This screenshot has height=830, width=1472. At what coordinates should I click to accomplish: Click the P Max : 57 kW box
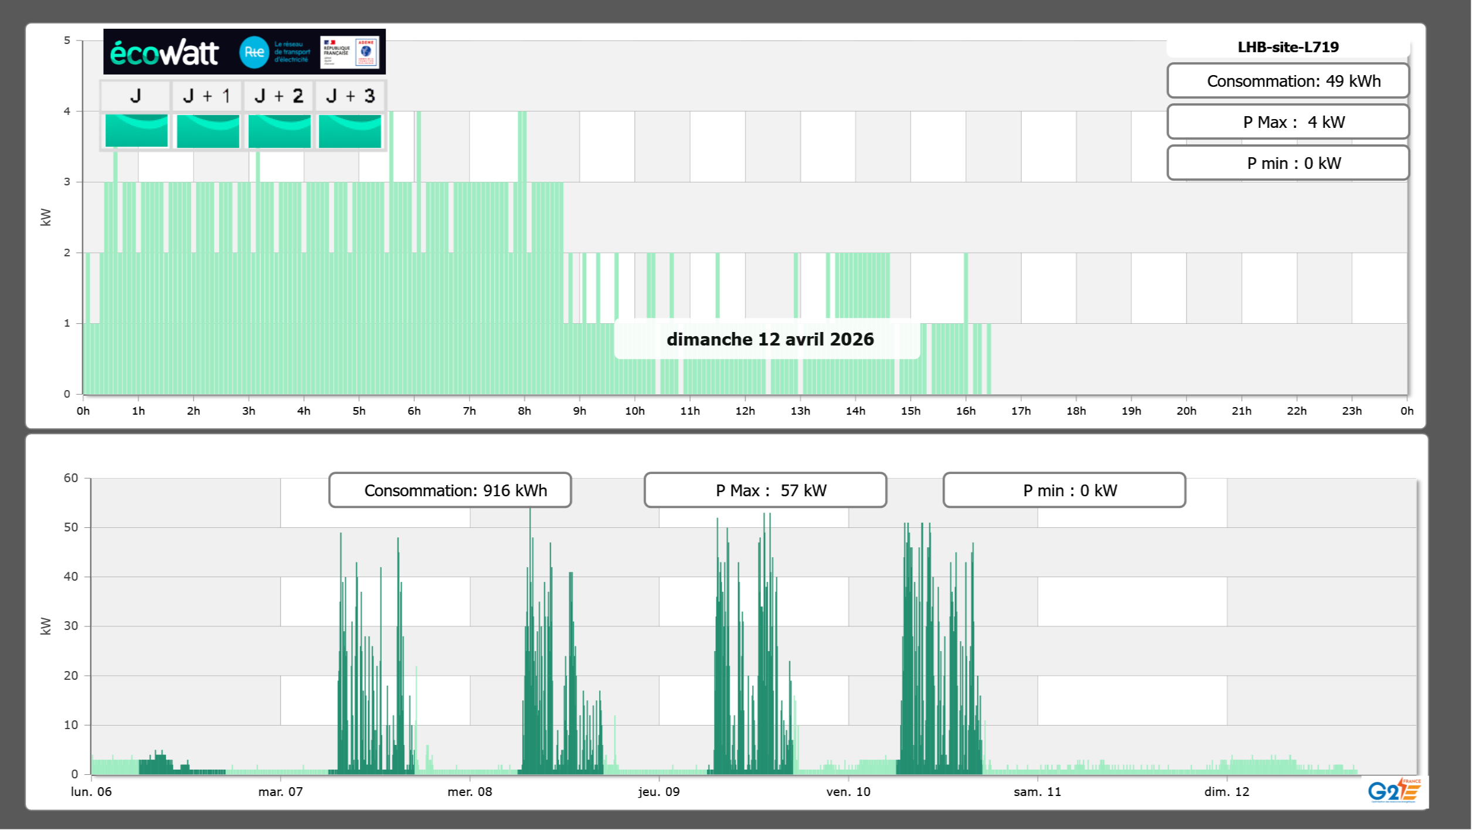click(765, 490)
